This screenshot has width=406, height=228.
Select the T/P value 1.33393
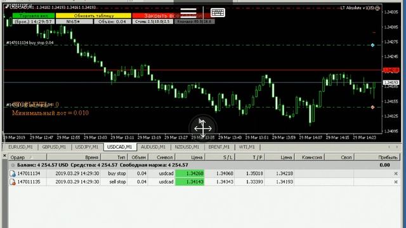pos(254,182)
